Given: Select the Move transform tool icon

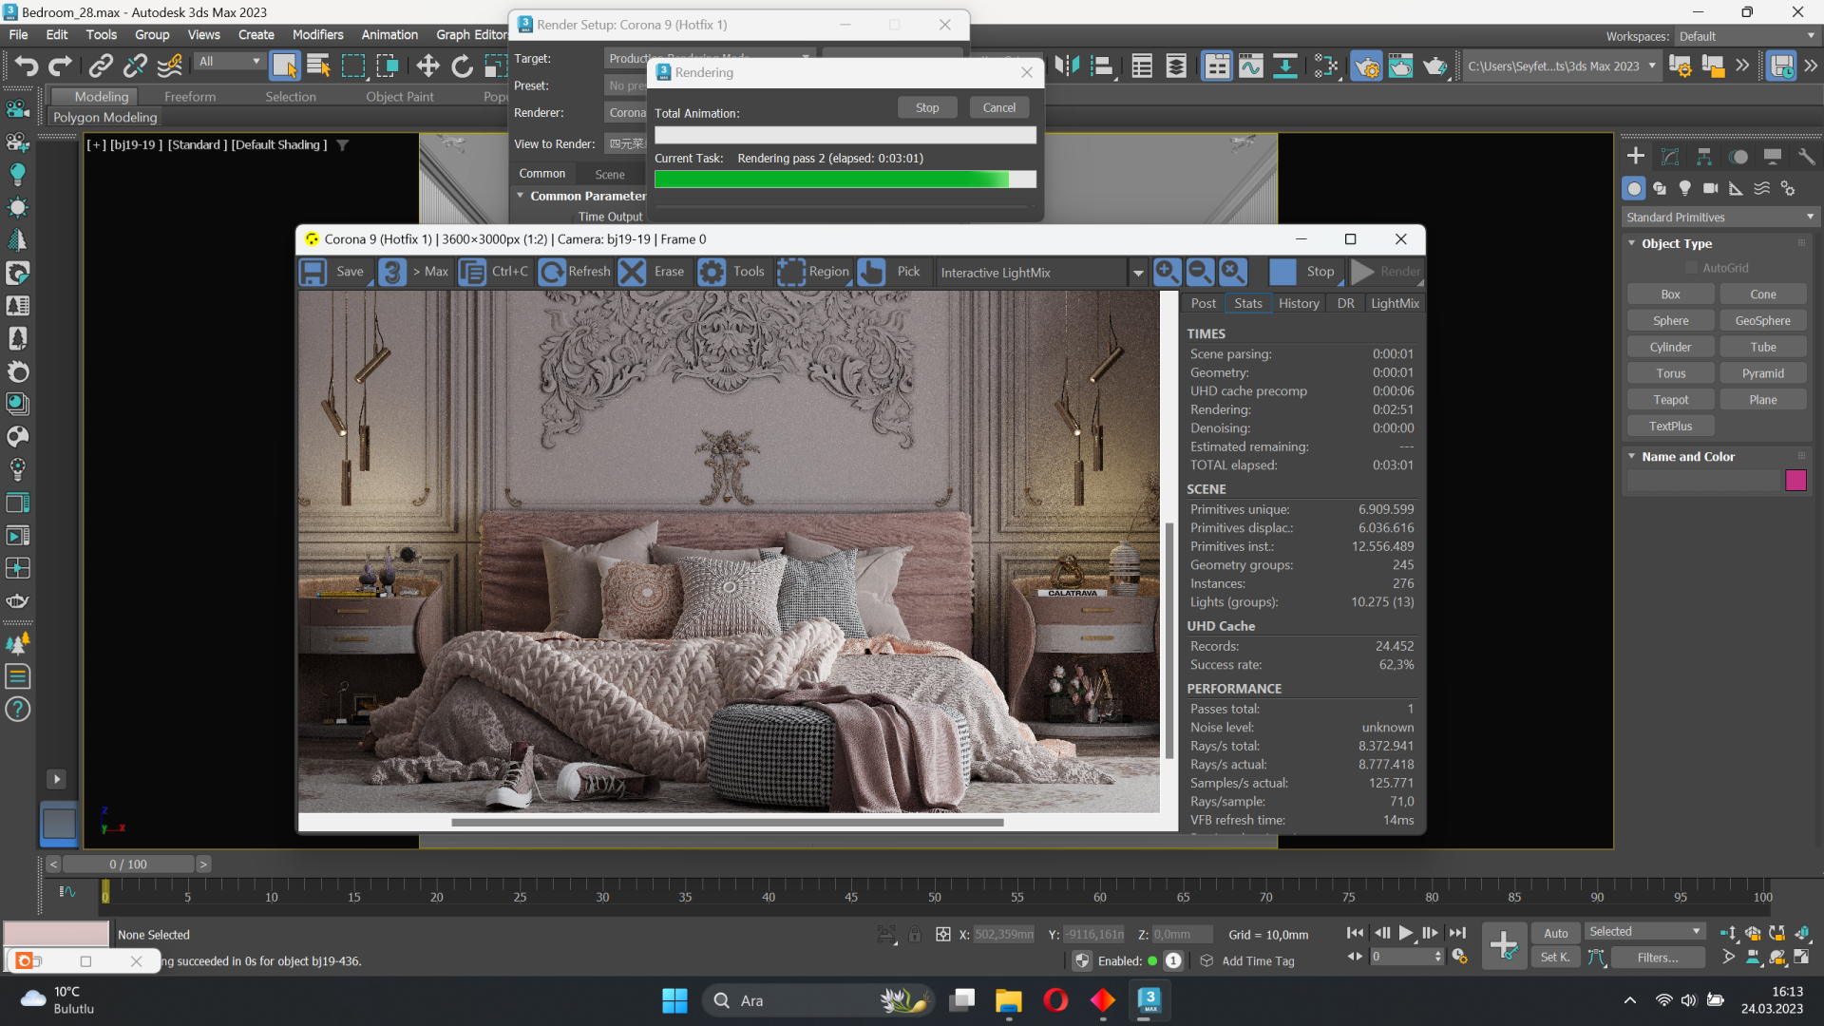Looking at the screenshot, I should point(427,66).
